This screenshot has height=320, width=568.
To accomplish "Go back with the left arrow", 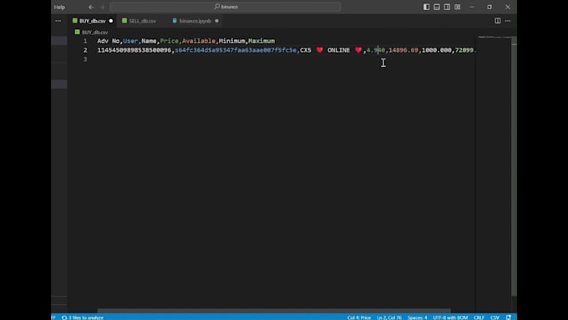I will pyautogui.click(x=91, y=7).
